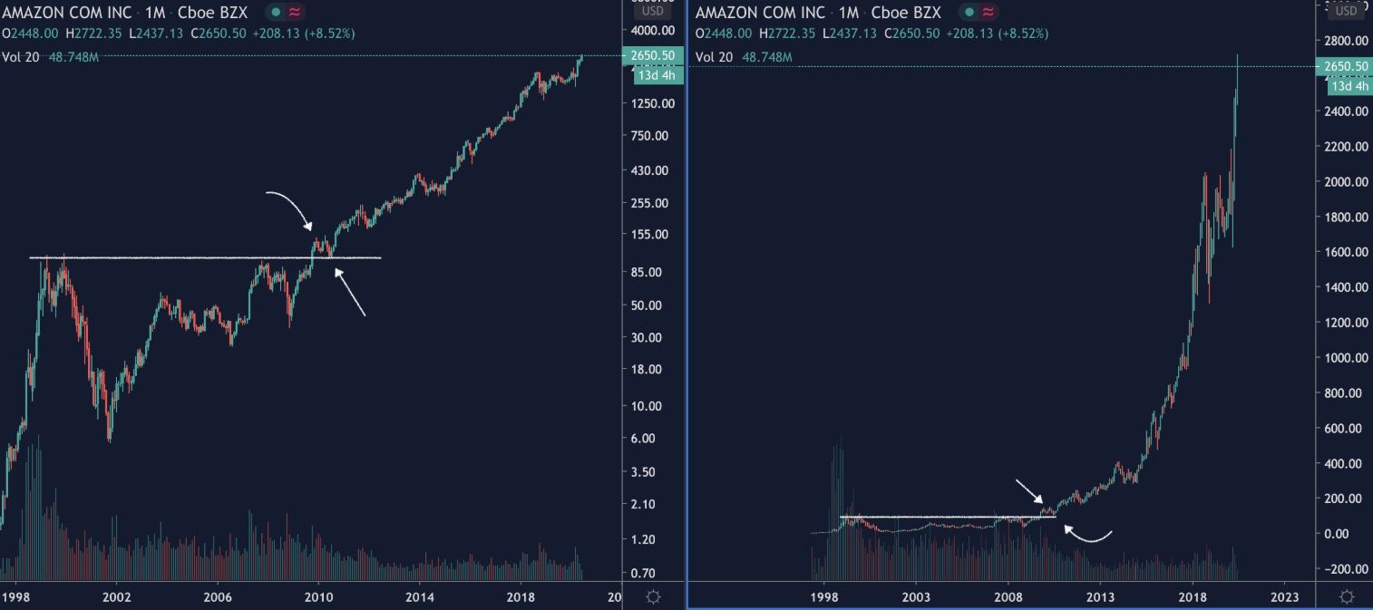
Task: Click 2008 on right chart time axis
Action: [x=1008, y=597]
